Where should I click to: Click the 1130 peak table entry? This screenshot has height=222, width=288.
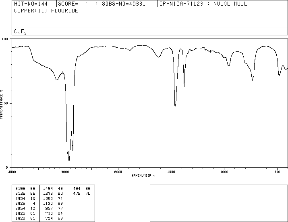(x=48, y=203)
